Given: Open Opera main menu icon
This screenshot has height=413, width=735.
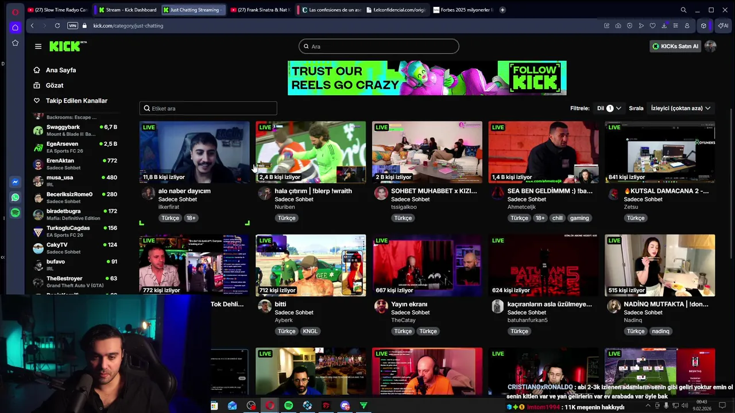Looking at the screenshot, I should pos(15,11).
